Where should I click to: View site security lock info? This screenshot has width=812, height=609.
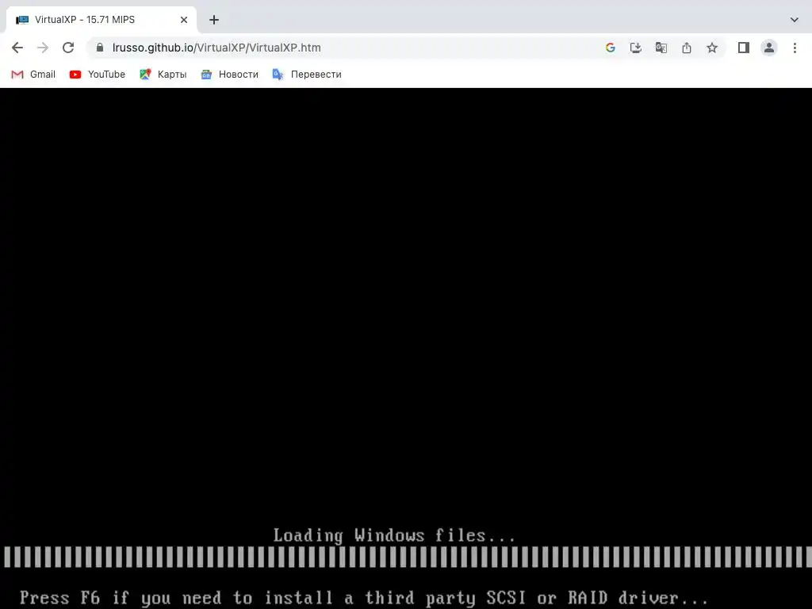(100, 47)
